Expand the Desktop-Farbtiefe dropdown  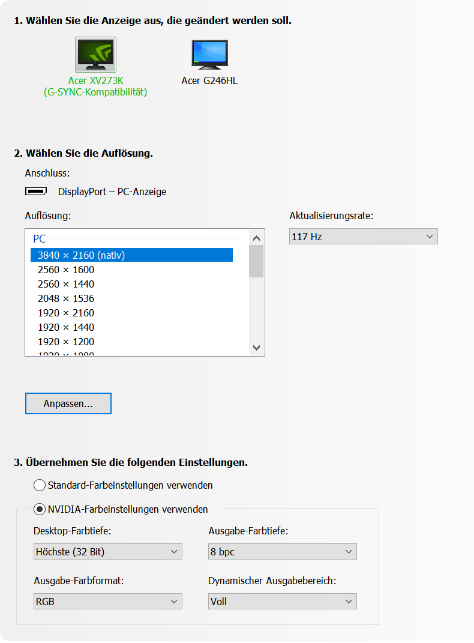click(107, 552)
